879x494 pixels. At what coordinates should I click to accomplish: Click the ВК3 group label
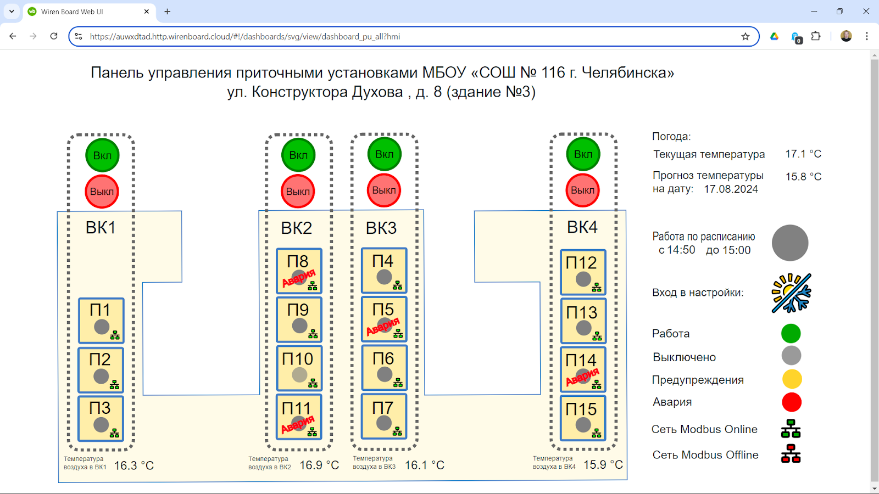[381, 228]
